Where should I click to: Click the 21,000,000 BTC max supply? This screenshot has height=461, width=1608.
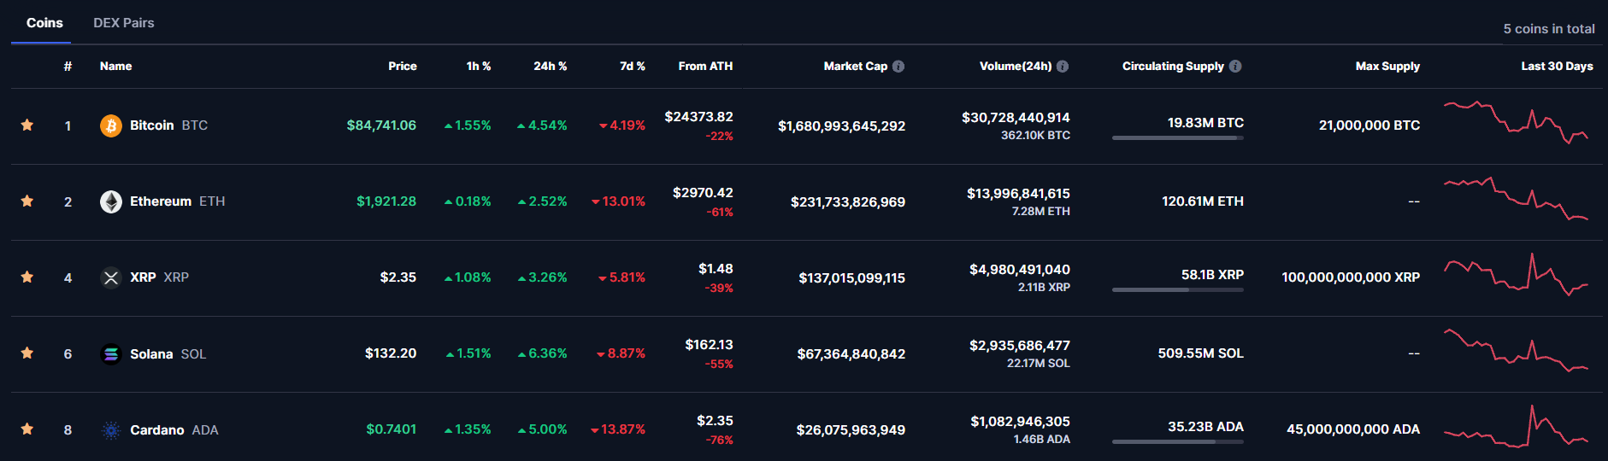pos(1369,125)
